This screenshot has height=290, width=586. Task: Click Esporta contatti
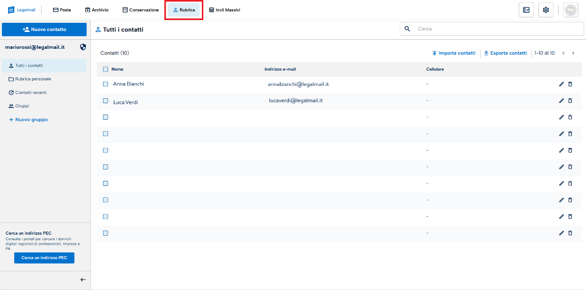(505, 53)
